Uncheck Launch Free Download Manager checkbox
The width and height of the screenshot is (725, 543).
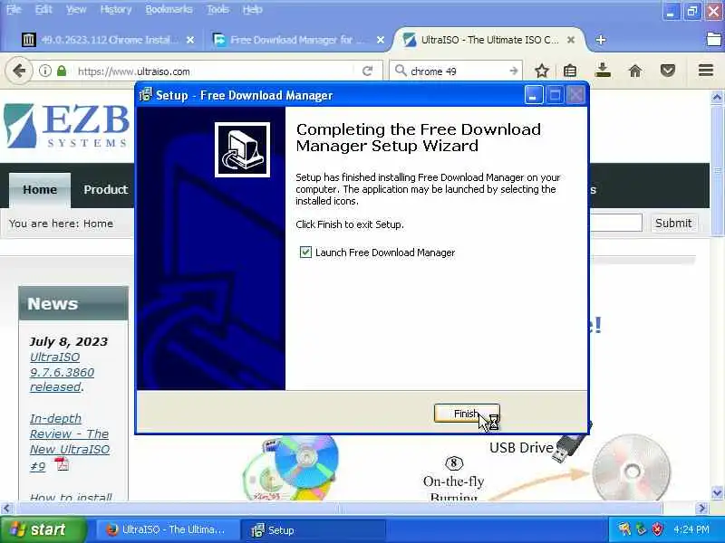click(305, 252)
